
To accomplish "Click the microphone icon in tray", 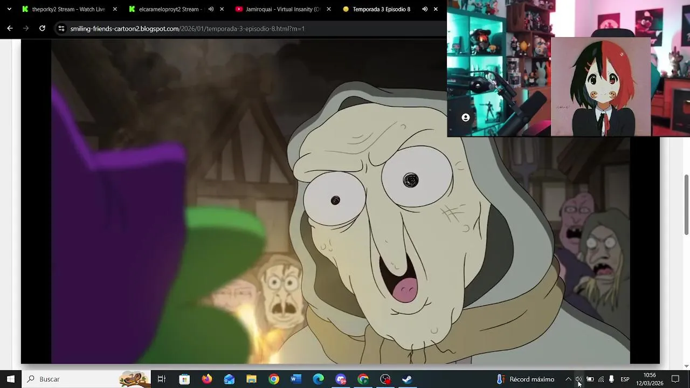I will (611, 379).
